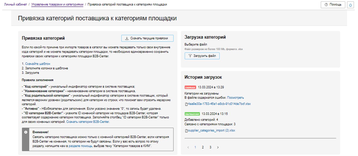Click the info icon in Внимание box
The image size is (358, 156).
(x=26, y=132)
